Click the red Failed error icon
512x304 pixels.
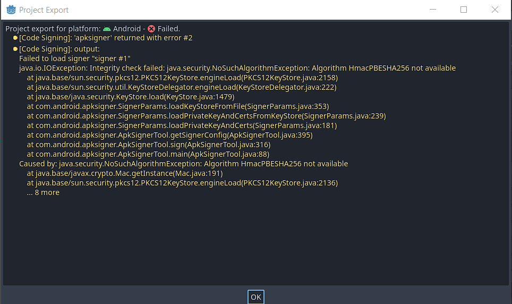(151, 29)
